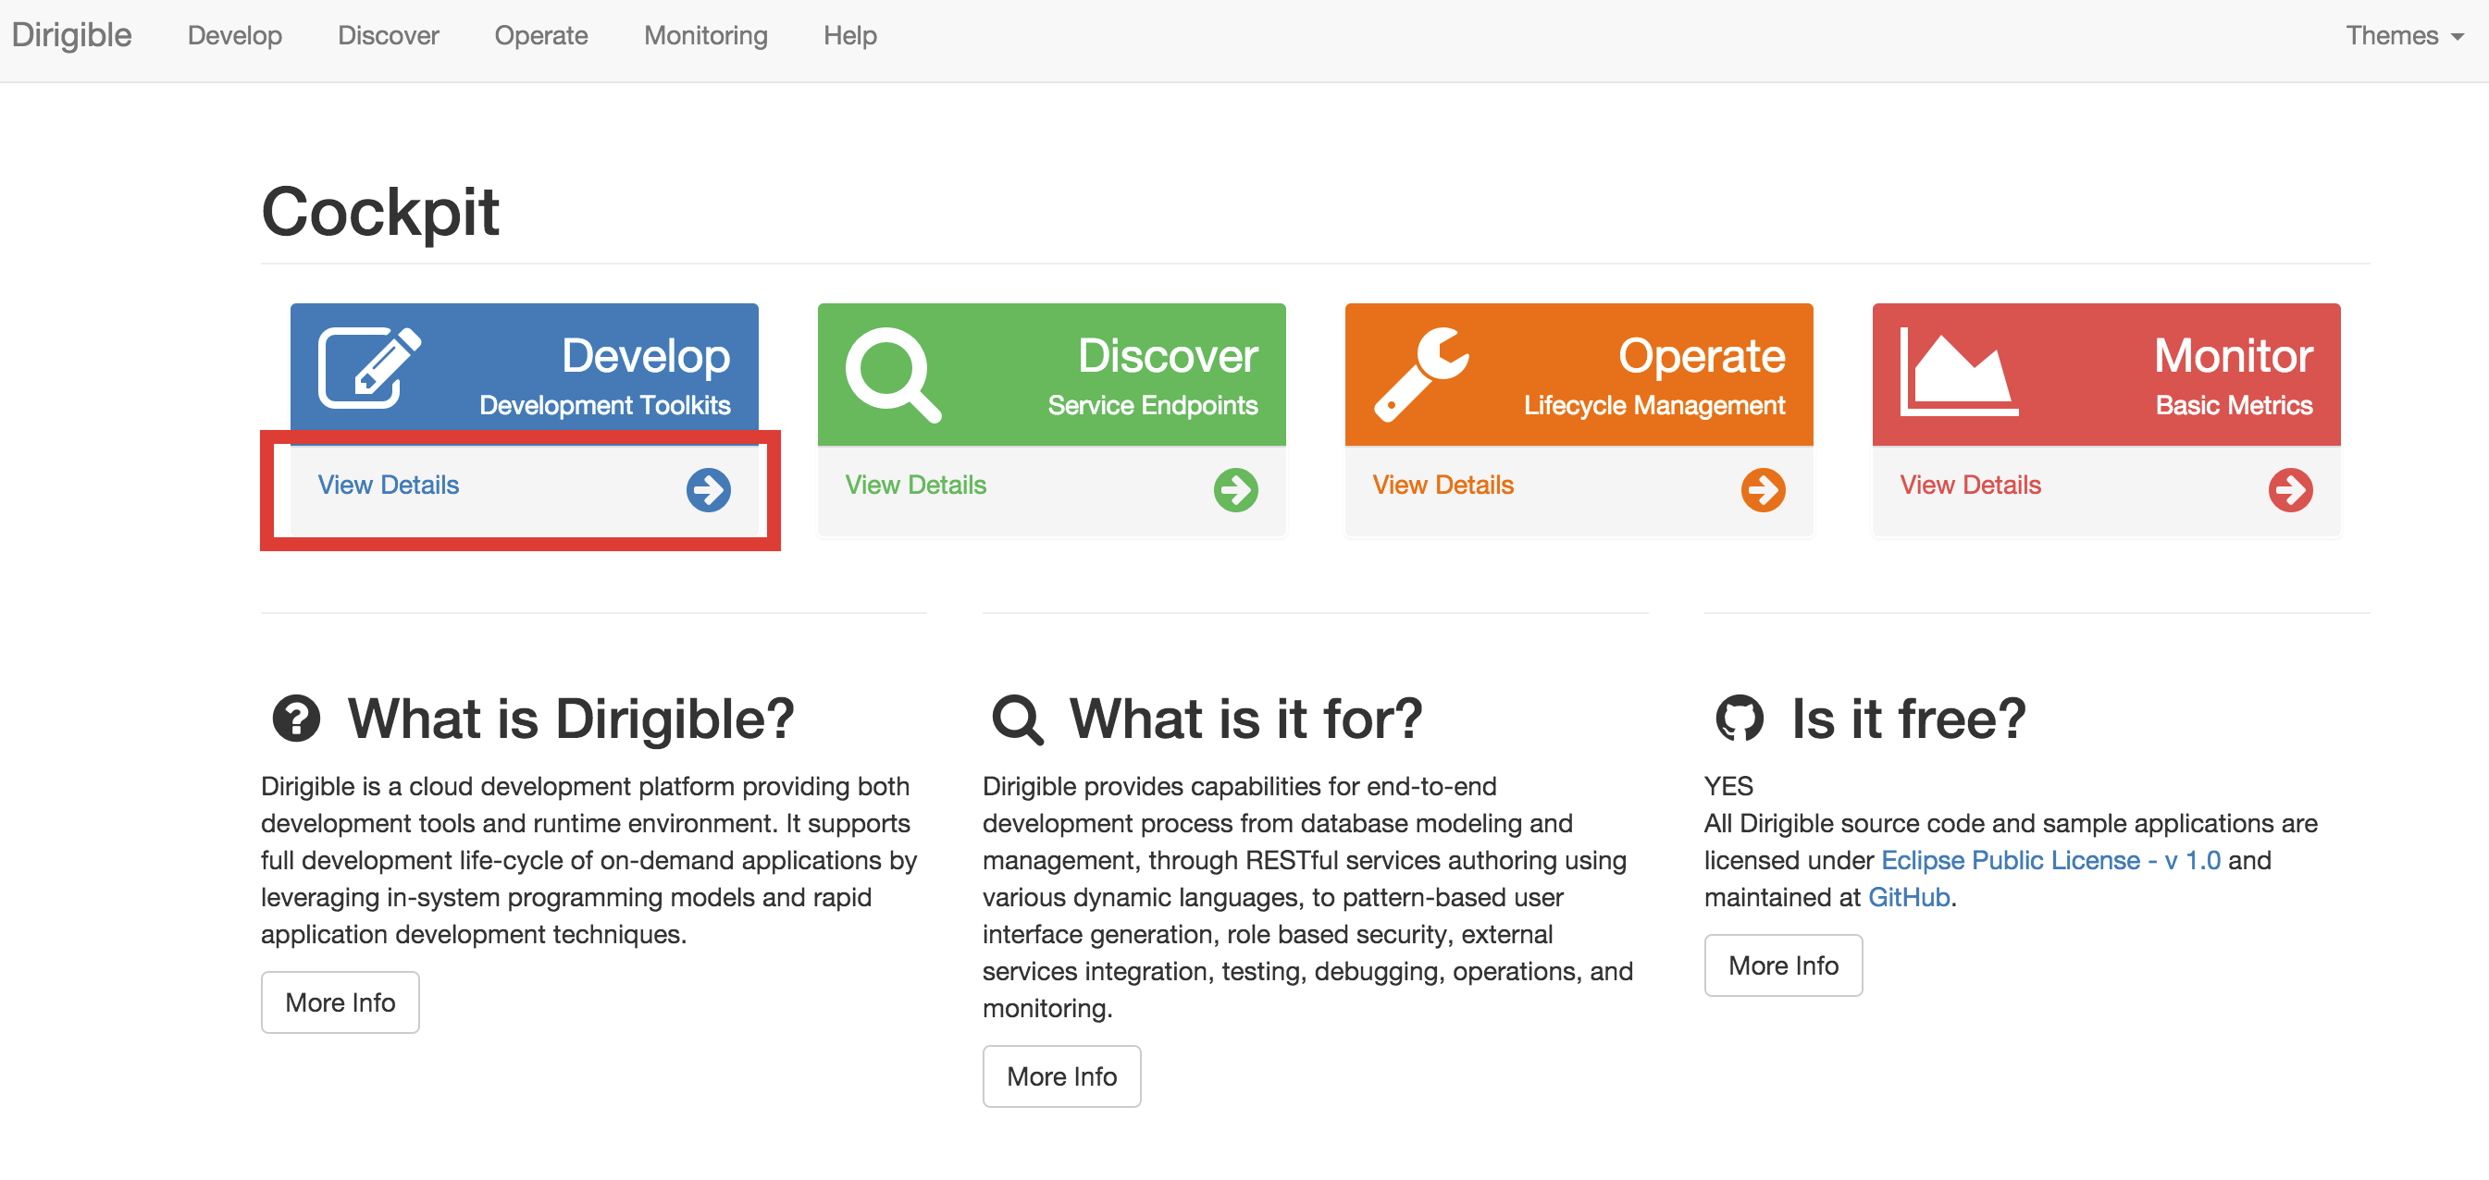Open the Operate navbar menu
This screenshot has width=2489, height=1180.
click(541, 36)
